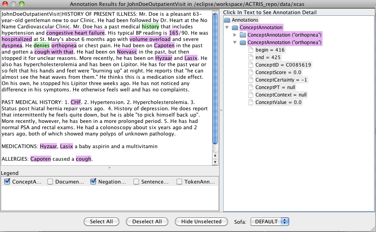Collapse the top-level ConceptAnnotation tree node
Screen dimensions: 376x232
pos(227,28)
